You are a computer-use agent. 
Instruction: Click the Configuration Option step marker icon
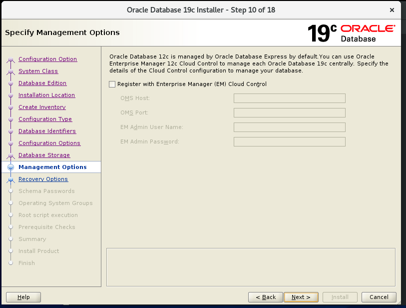10,59
